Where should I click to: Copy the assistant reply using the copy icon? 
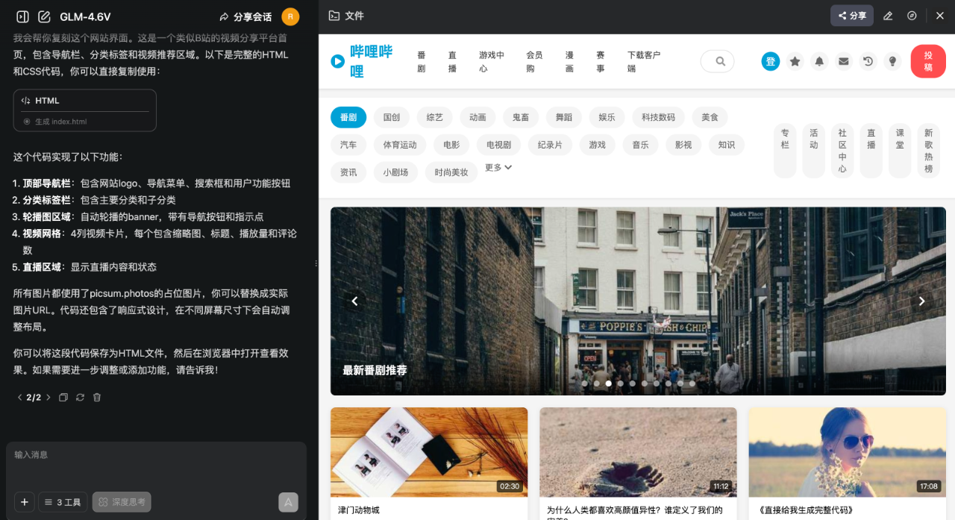(63, 397)
